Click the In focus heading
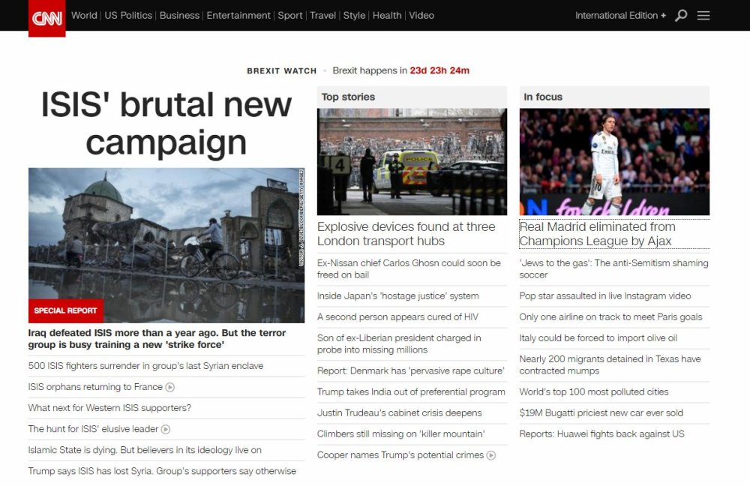Screen dimensions: 750x486 pyautogui.click(x=543, y=97)
